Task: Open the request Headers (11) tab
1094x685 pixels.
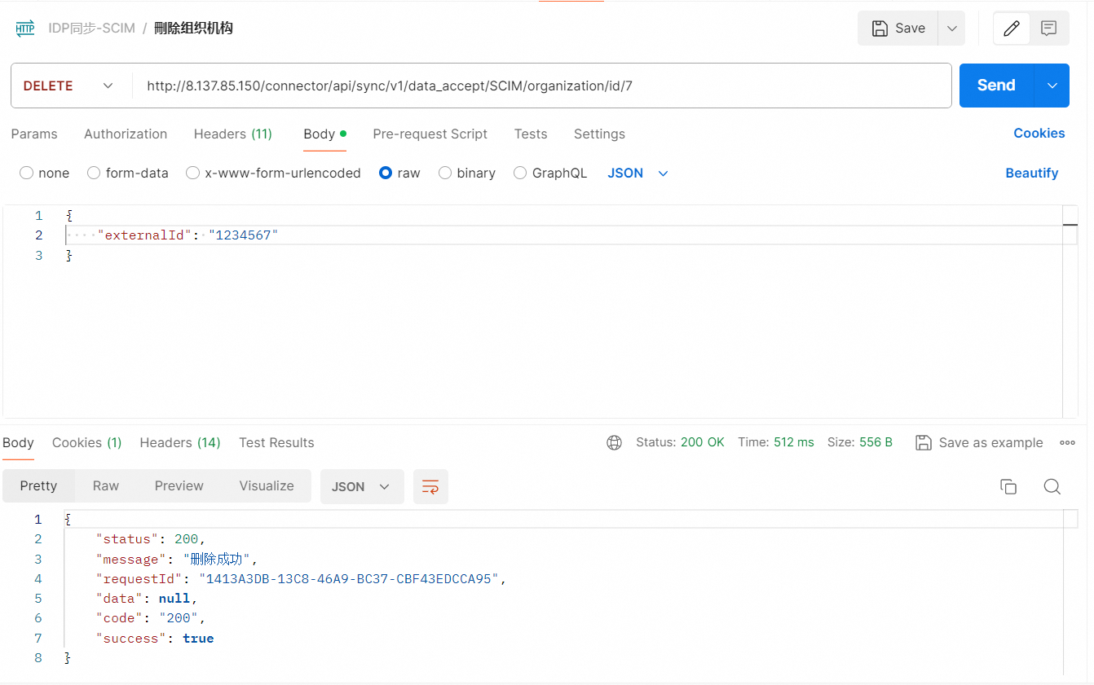Action: pyautogui.click(x=233, y=134)
